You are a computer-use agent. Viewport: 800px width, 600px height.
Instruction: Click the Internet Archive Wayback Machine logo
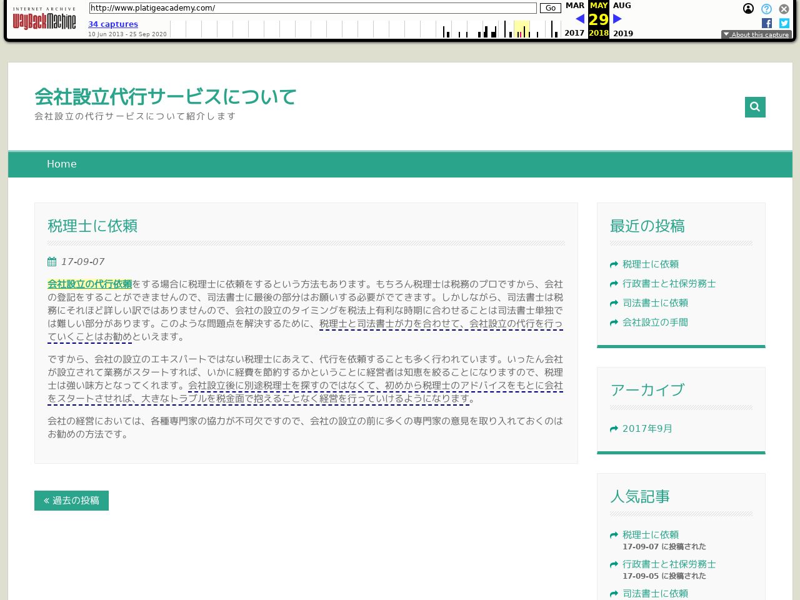tap(44, 19)
